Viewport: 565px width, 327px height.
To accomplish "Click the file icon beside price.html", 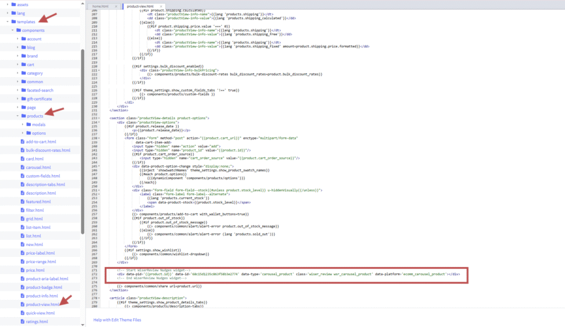I will (22, 270).
